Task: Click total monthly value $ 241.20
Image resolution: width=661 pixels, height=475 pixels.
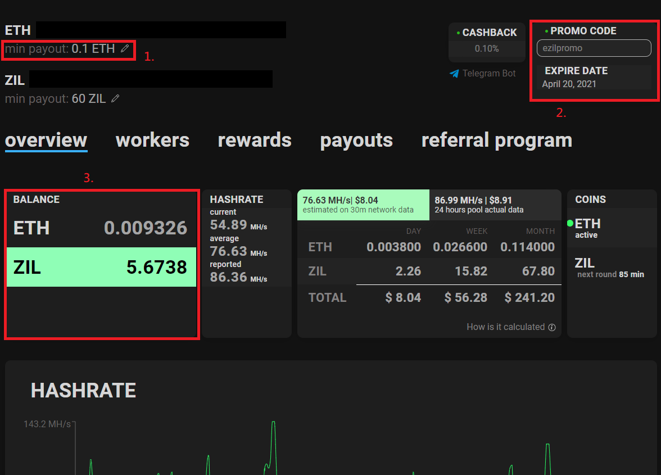Action: point(529,297)
